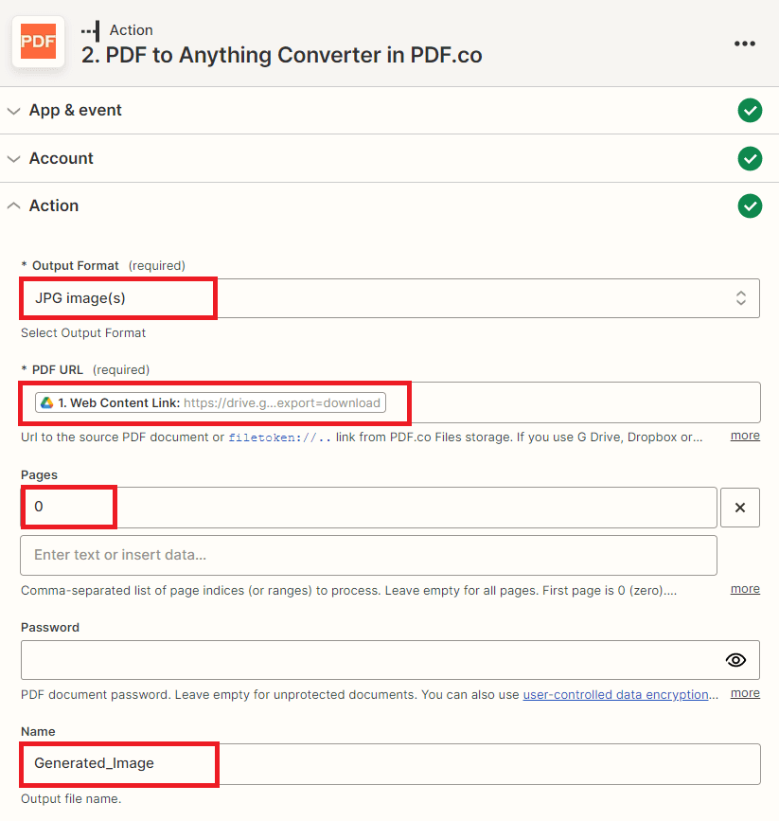
Task: Open the step options three-dot menu
Action: point(745,43)
